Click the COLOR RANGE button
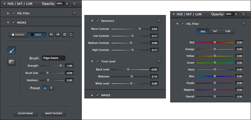 tap(25, 113)
